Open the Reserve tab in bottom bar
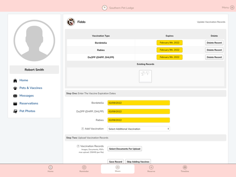 coord(151,169)
